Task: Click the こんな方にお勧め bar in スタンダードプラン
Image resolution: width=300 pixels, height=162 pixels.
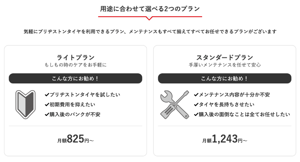Action: click(x=225, y=79)
